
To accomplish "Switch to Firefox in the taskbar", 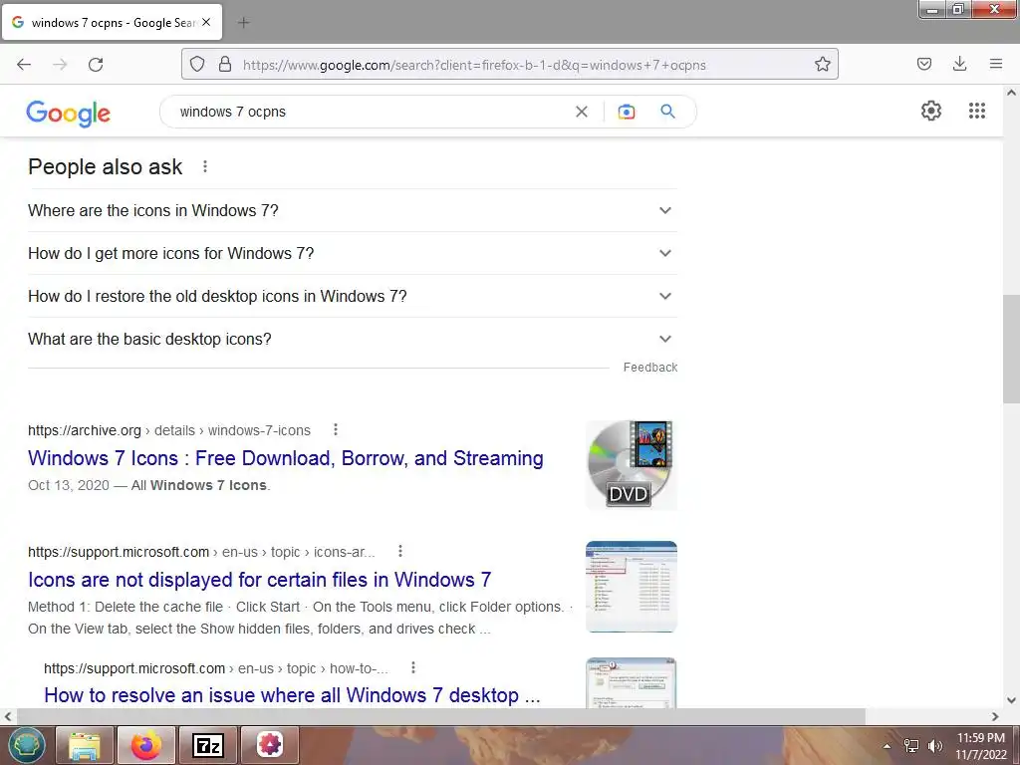I will click(x=146, y=745).
